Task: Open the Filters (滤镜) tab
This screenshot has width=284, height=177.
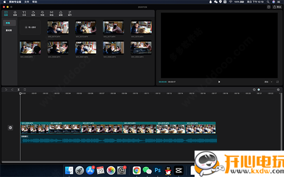Action: (61, 13)
